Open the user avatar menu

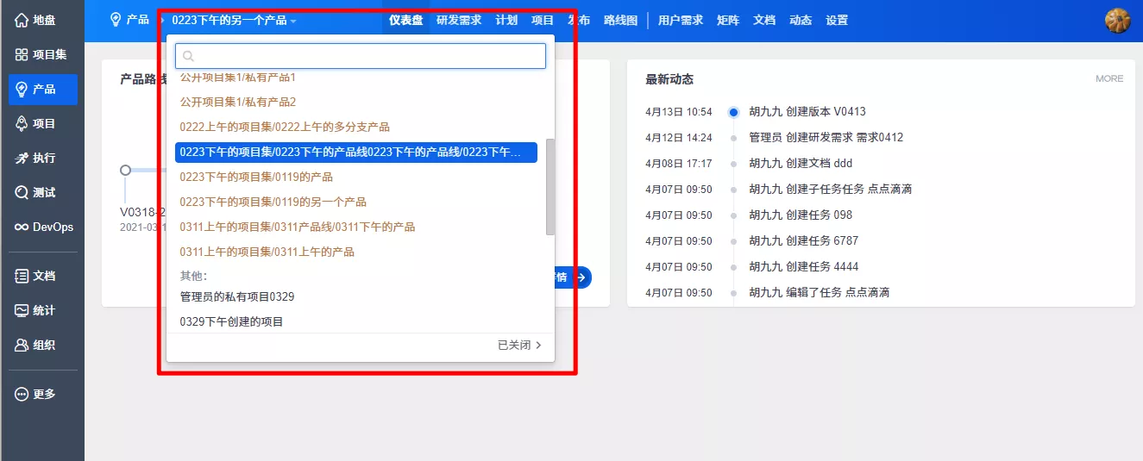[1117, 21]
